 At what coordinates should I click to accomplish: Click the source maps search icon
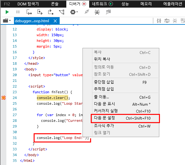[108, 12]
